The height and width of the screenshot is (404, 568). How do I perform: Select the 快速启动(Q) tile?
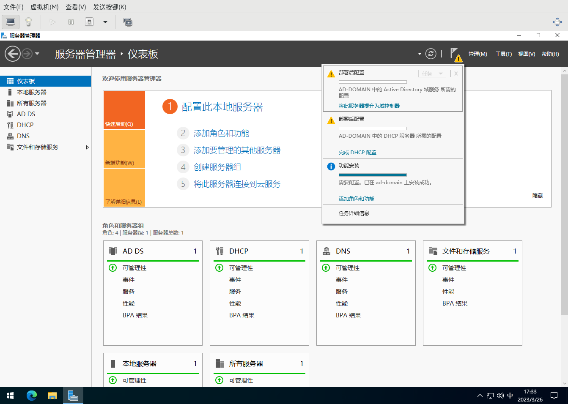click(x=124, y=110)
